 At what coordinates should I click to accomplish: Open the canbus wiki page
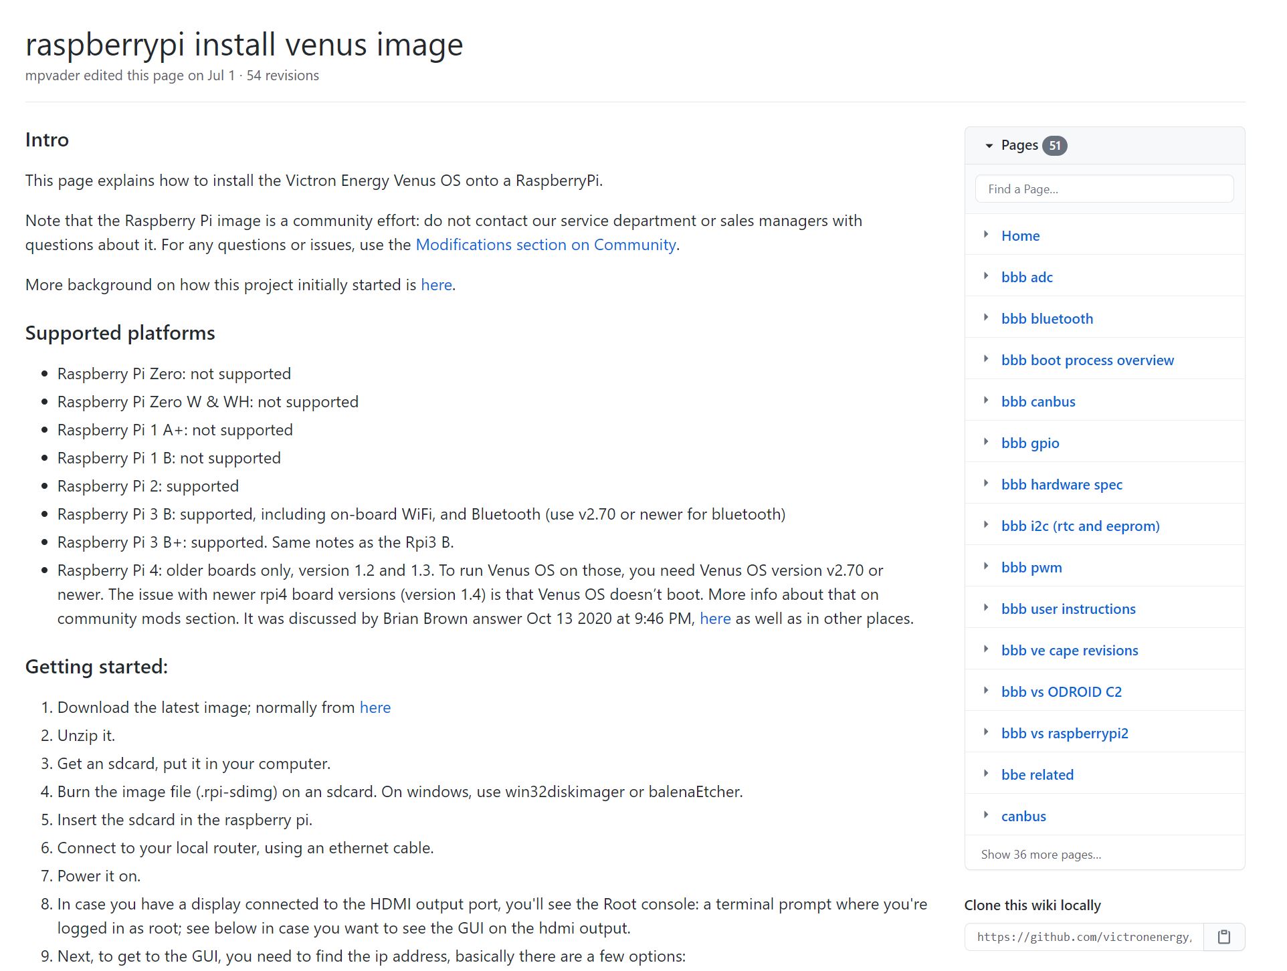1023,816
